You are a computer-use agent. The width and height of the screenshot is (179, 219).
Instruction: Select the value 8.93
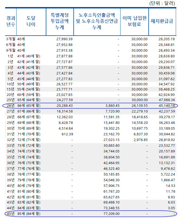coord(171,197)
